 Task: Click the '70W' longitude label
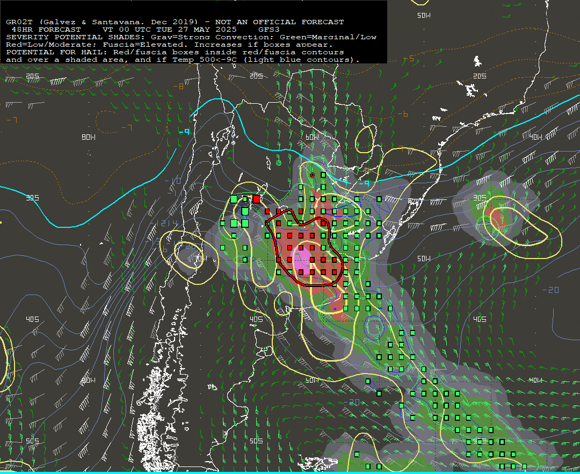(200, 258)
